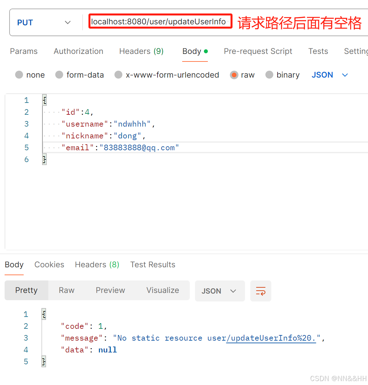The image size is (368, 385).
Task: Select the none body type radio
Action: coord(19,75)
